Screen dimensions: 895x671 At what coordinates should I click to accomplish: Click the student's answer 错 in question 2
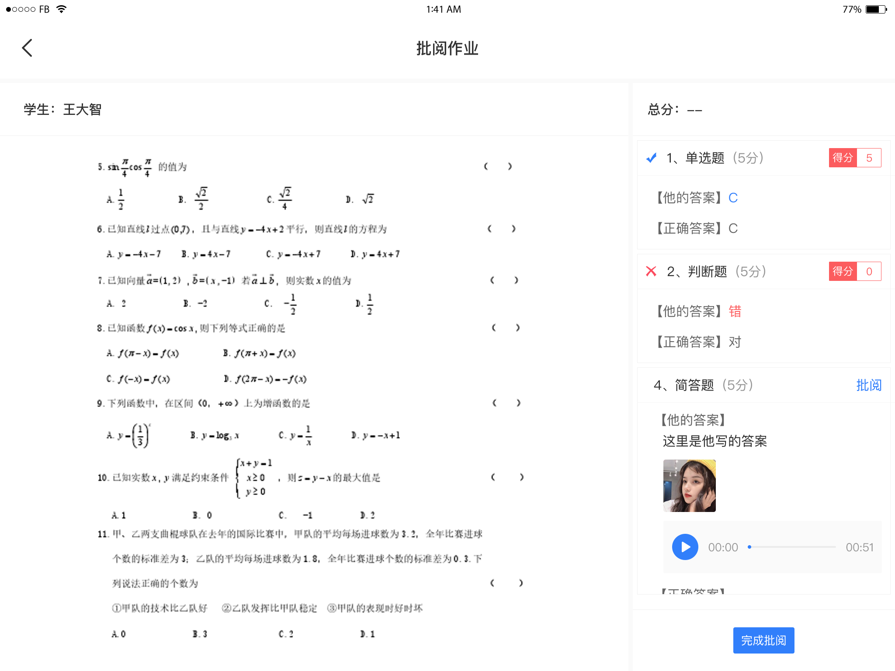(x=735, y=311)
